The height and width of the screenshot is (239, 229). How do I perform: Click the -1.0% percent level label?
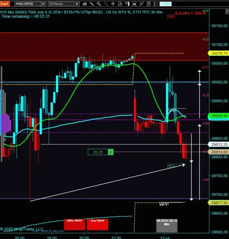pos(205,180)
